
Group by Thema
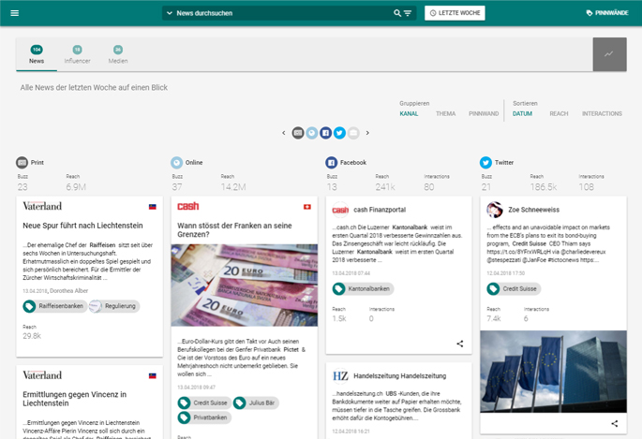coord(445,113)
